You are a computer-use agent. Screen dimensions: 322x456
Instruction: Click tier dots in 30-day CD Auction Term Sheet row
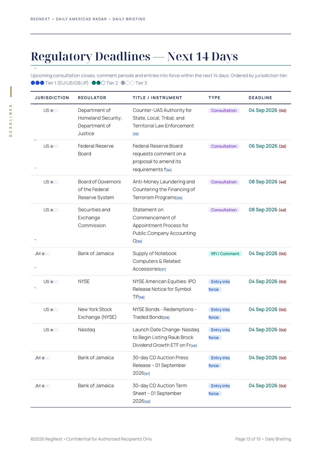(46, 386)
